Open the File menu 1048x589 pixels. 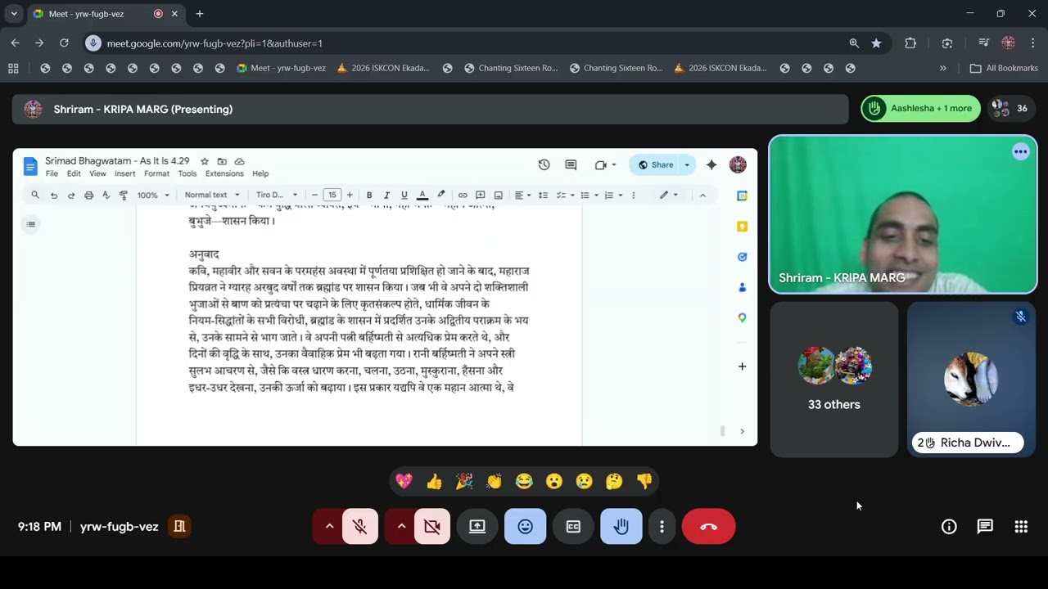(52, 173)
